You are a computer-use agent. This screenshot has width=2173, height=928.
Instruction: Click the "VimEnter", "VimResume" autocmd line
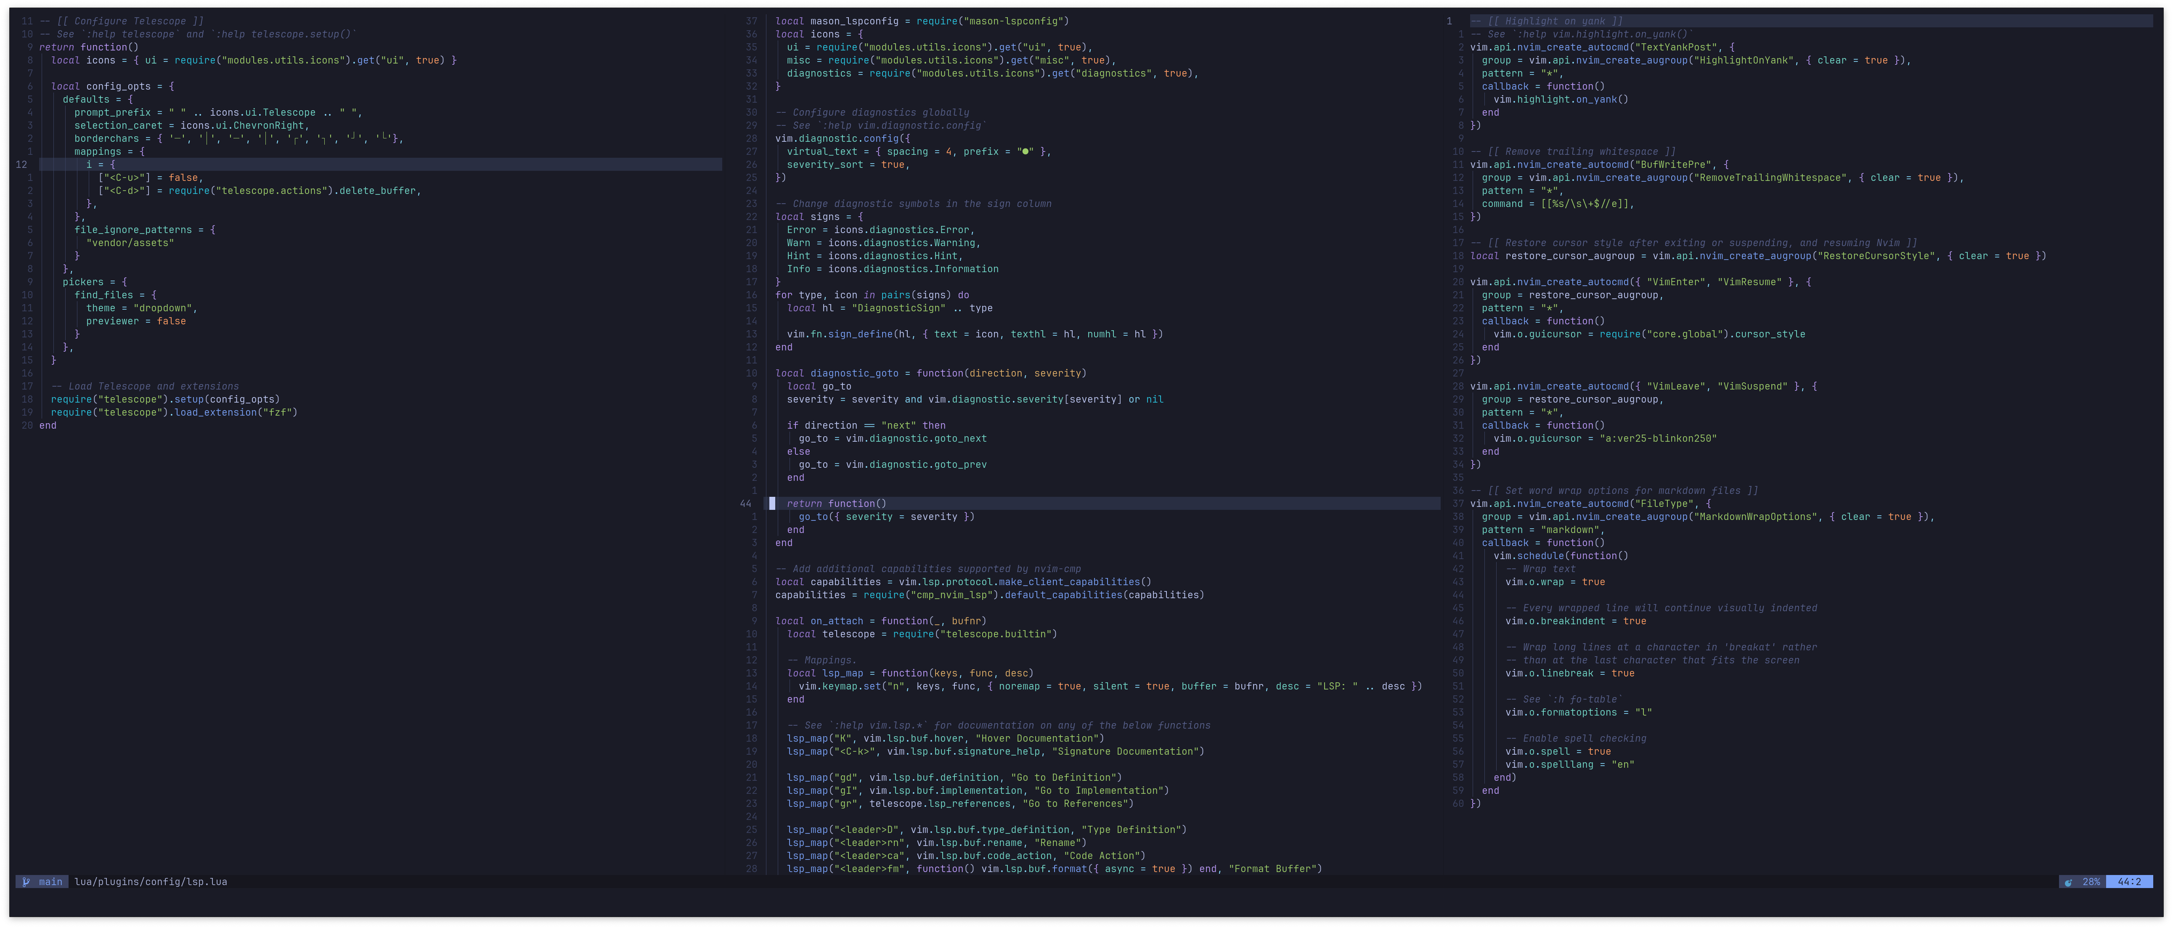[x=1641, y=282]
